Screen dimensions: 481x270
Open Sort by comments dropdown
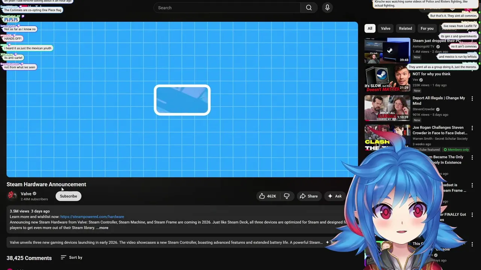coord(71,258)
